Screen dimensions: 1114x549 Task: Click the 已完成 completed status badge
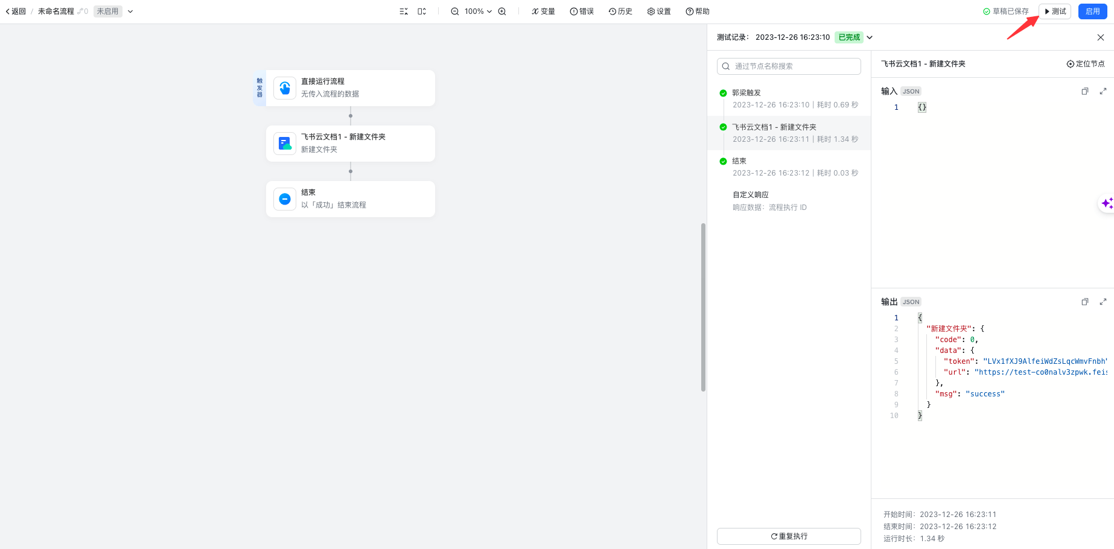pos(849,37)
